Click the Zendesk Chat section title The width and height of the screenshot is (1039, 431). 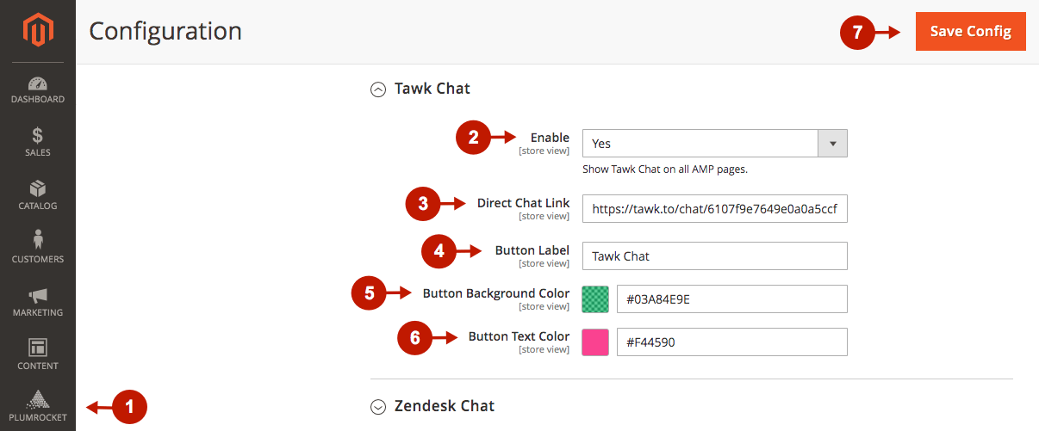click(445, 406)
